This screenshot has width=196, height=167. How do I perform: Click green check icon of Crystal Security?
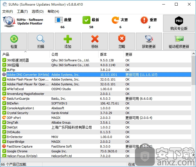coord(4,113)
